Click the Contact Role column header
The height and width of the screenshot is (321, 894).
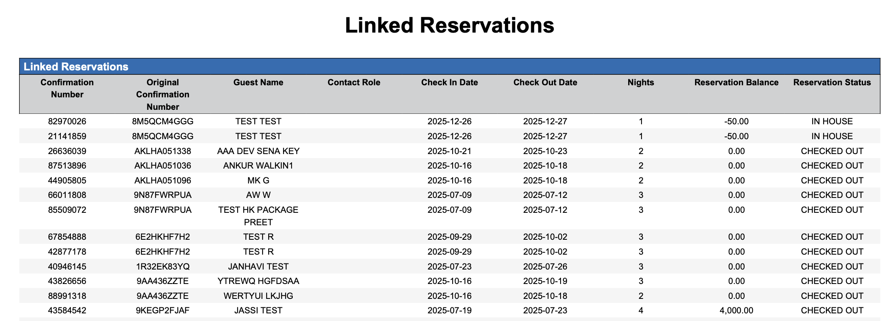point(354,82)
